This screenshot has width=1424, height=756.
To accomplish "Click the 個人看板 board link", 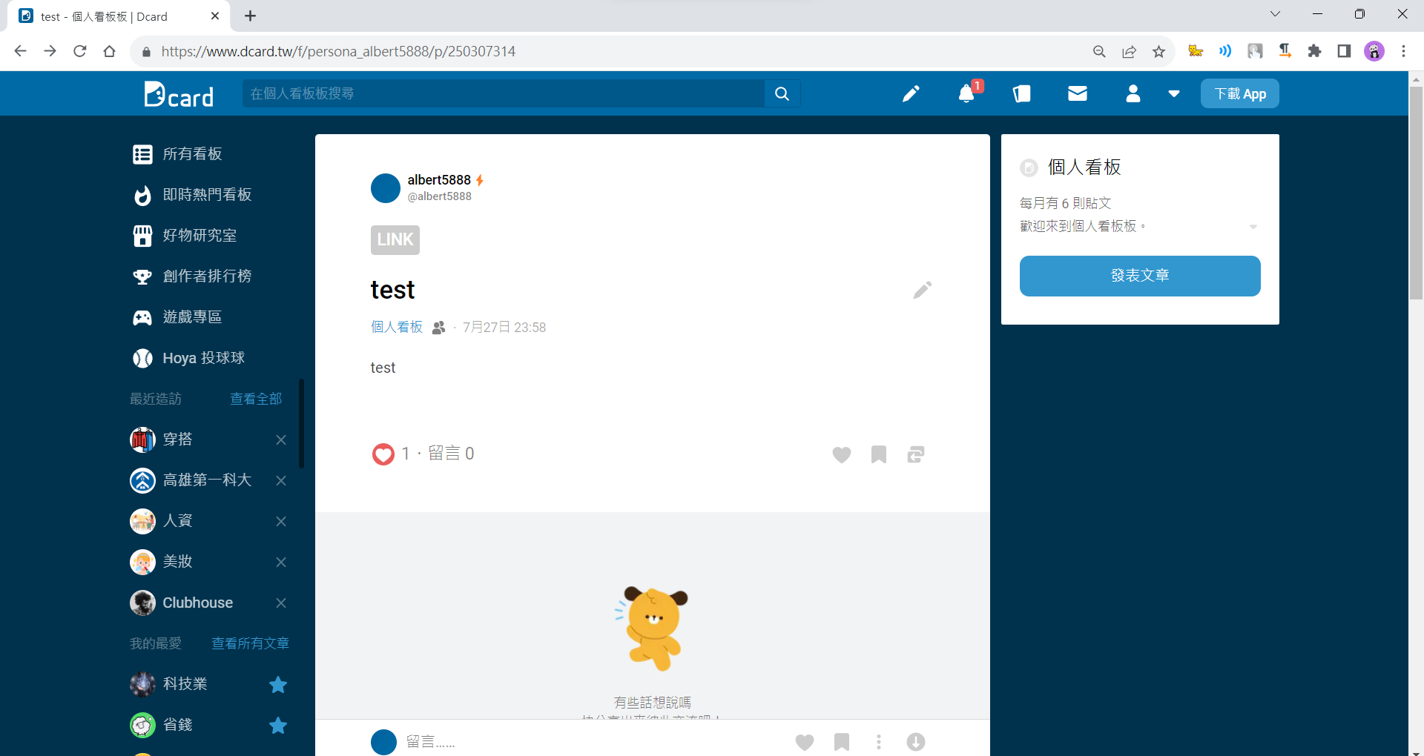I will pyautogui.click(x=397, y=327).
